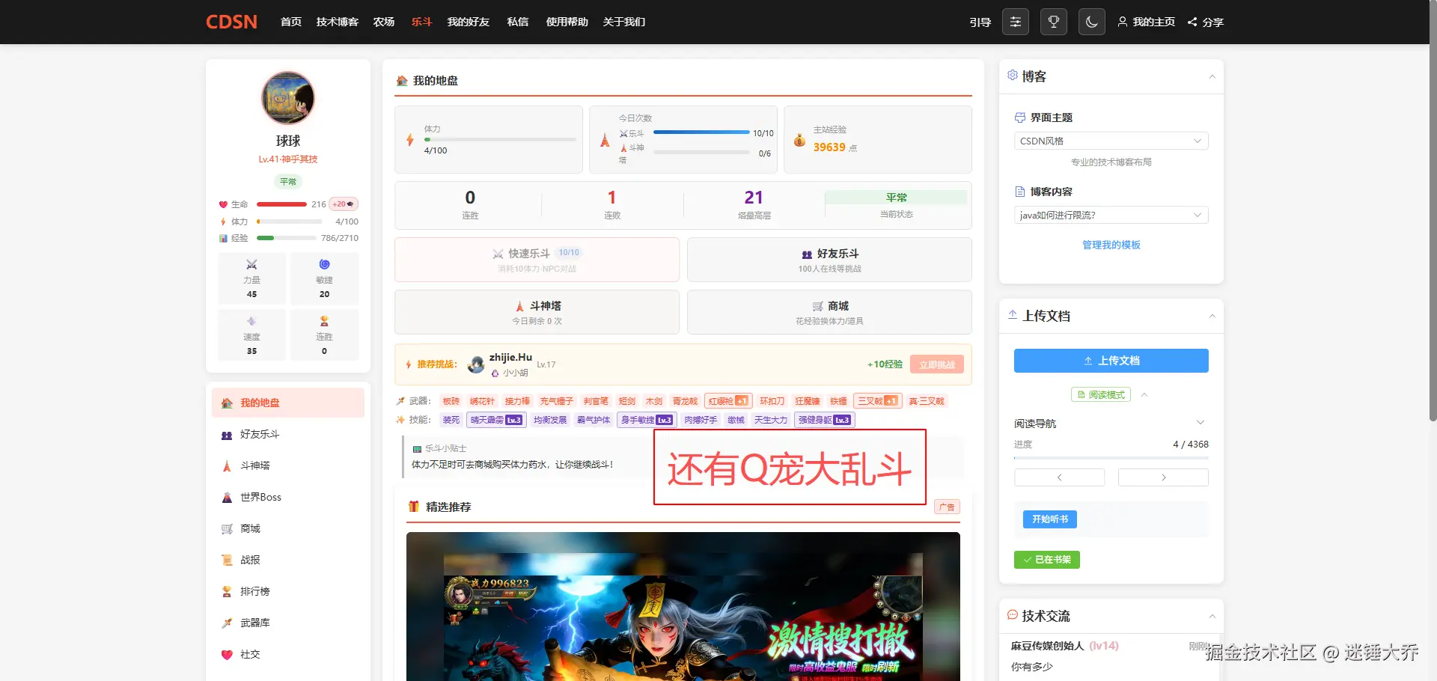Screen dimensions: 1437x681
Task: Open 关于我们 in top navigation
Action: coord(624,22)
